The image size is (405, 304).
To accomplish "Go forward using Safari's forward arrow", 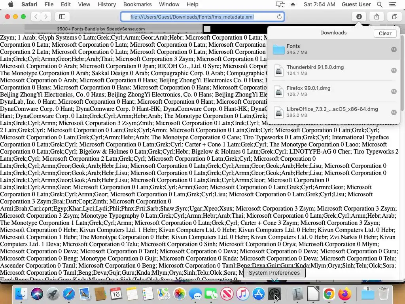I will [x=46, y=17].
